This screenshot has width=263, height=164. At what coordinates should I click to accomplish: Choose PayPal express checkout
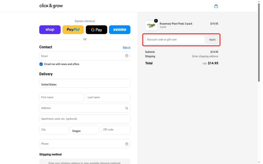tap(73, 30)
